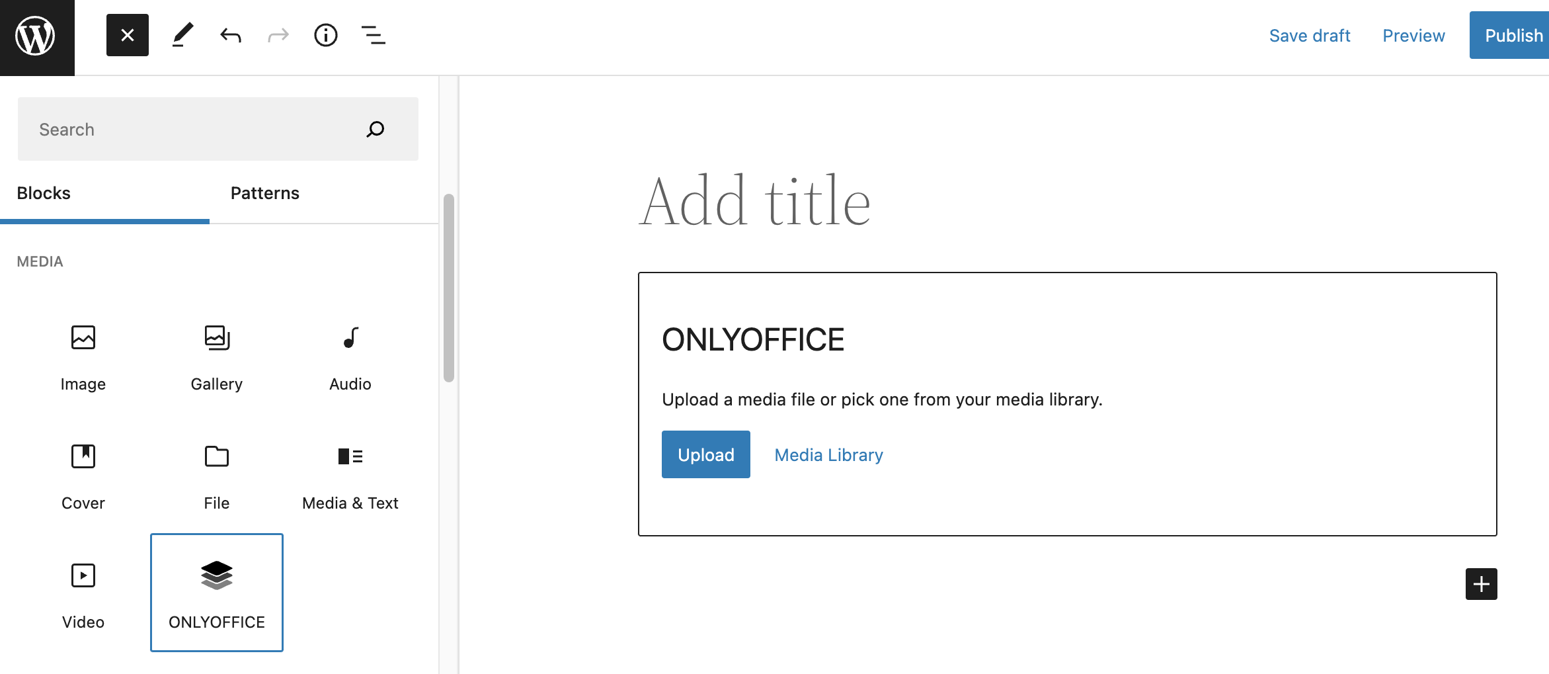Open the Media Library
The image size is (1549, 674).
(828, 454)
